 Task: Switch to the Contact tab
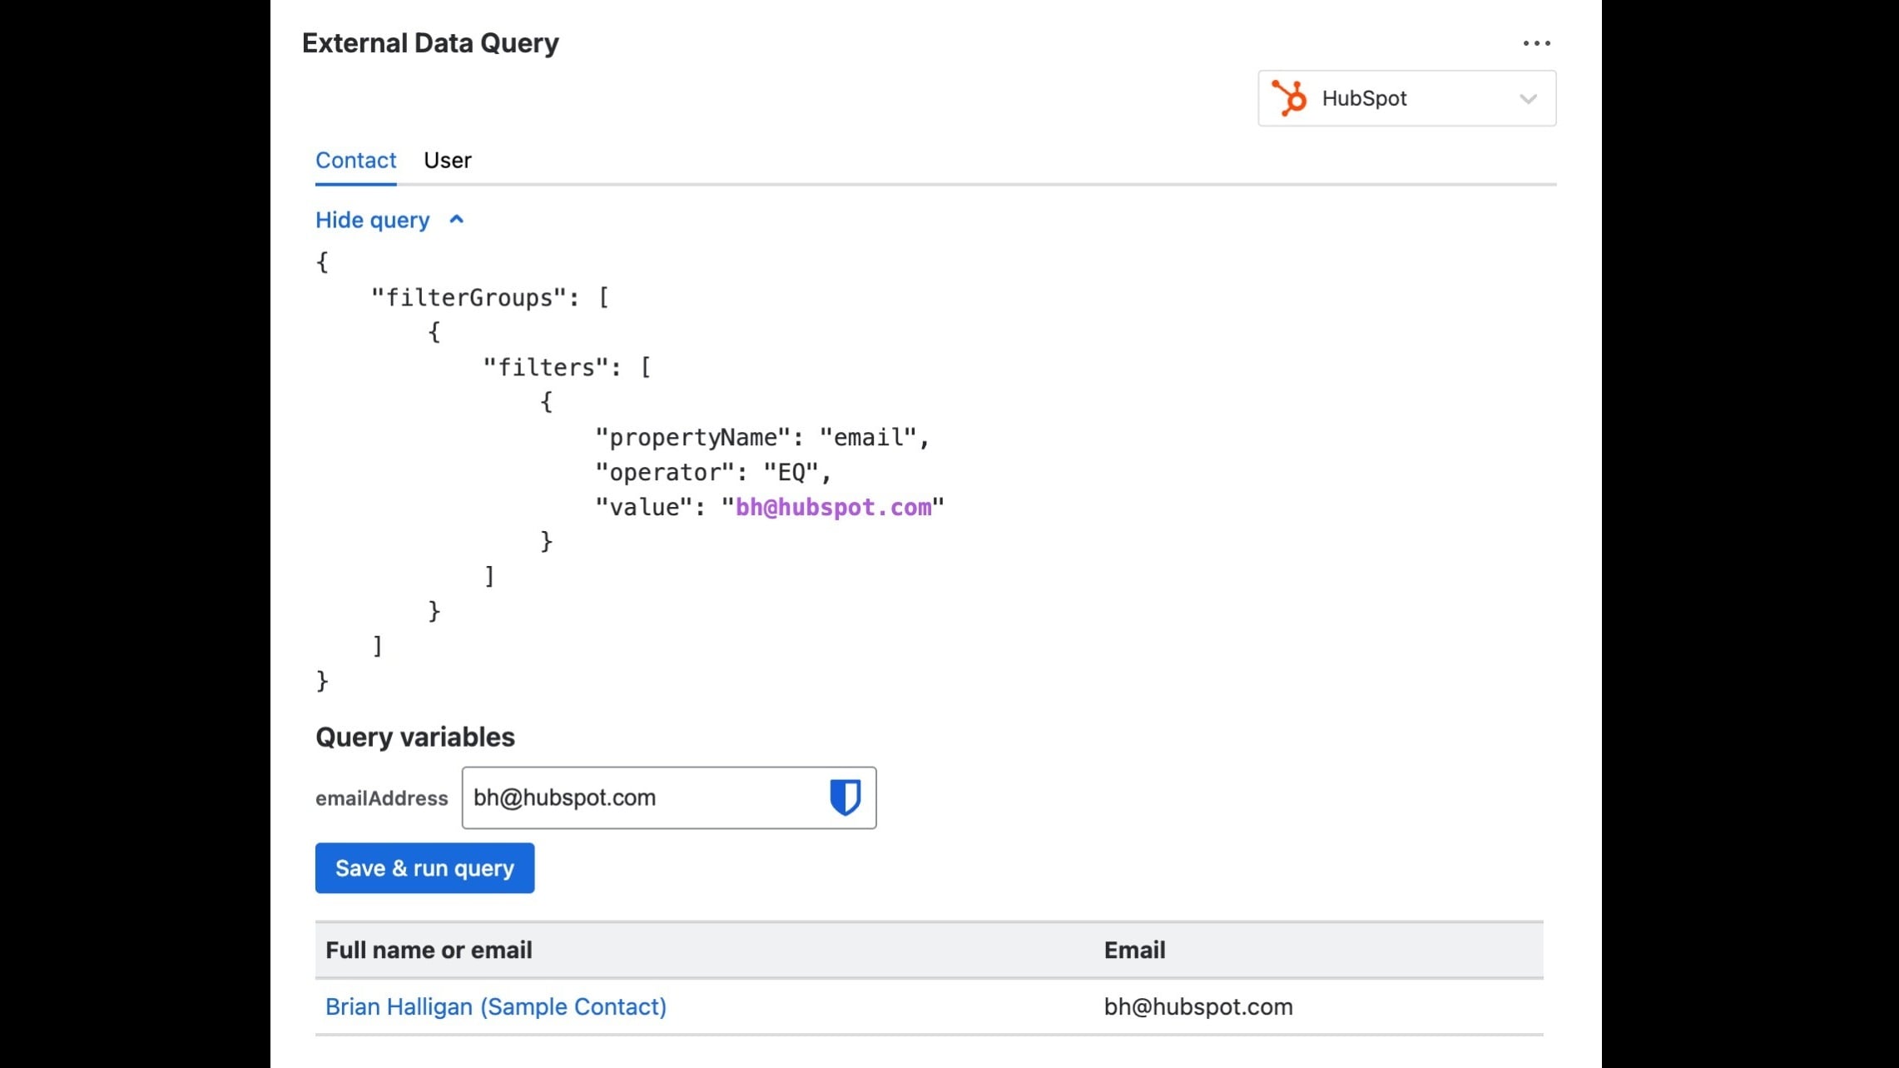pos(355,160)
